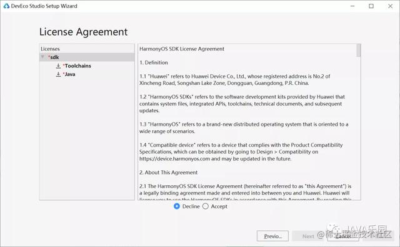Click the download icon beside Java

pyautogui.click(x=58, y=74)
